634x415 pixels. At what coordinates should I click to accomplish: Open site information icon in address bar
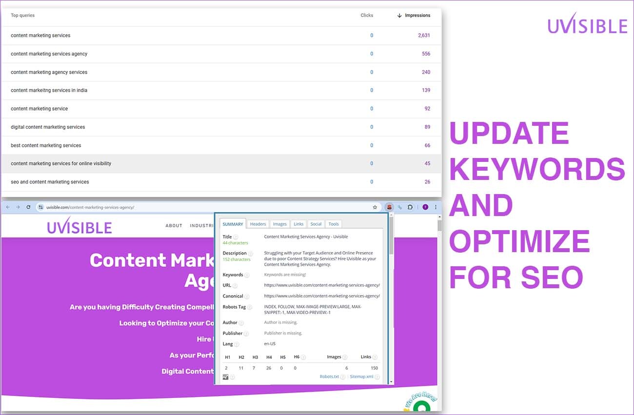(41, 207)
